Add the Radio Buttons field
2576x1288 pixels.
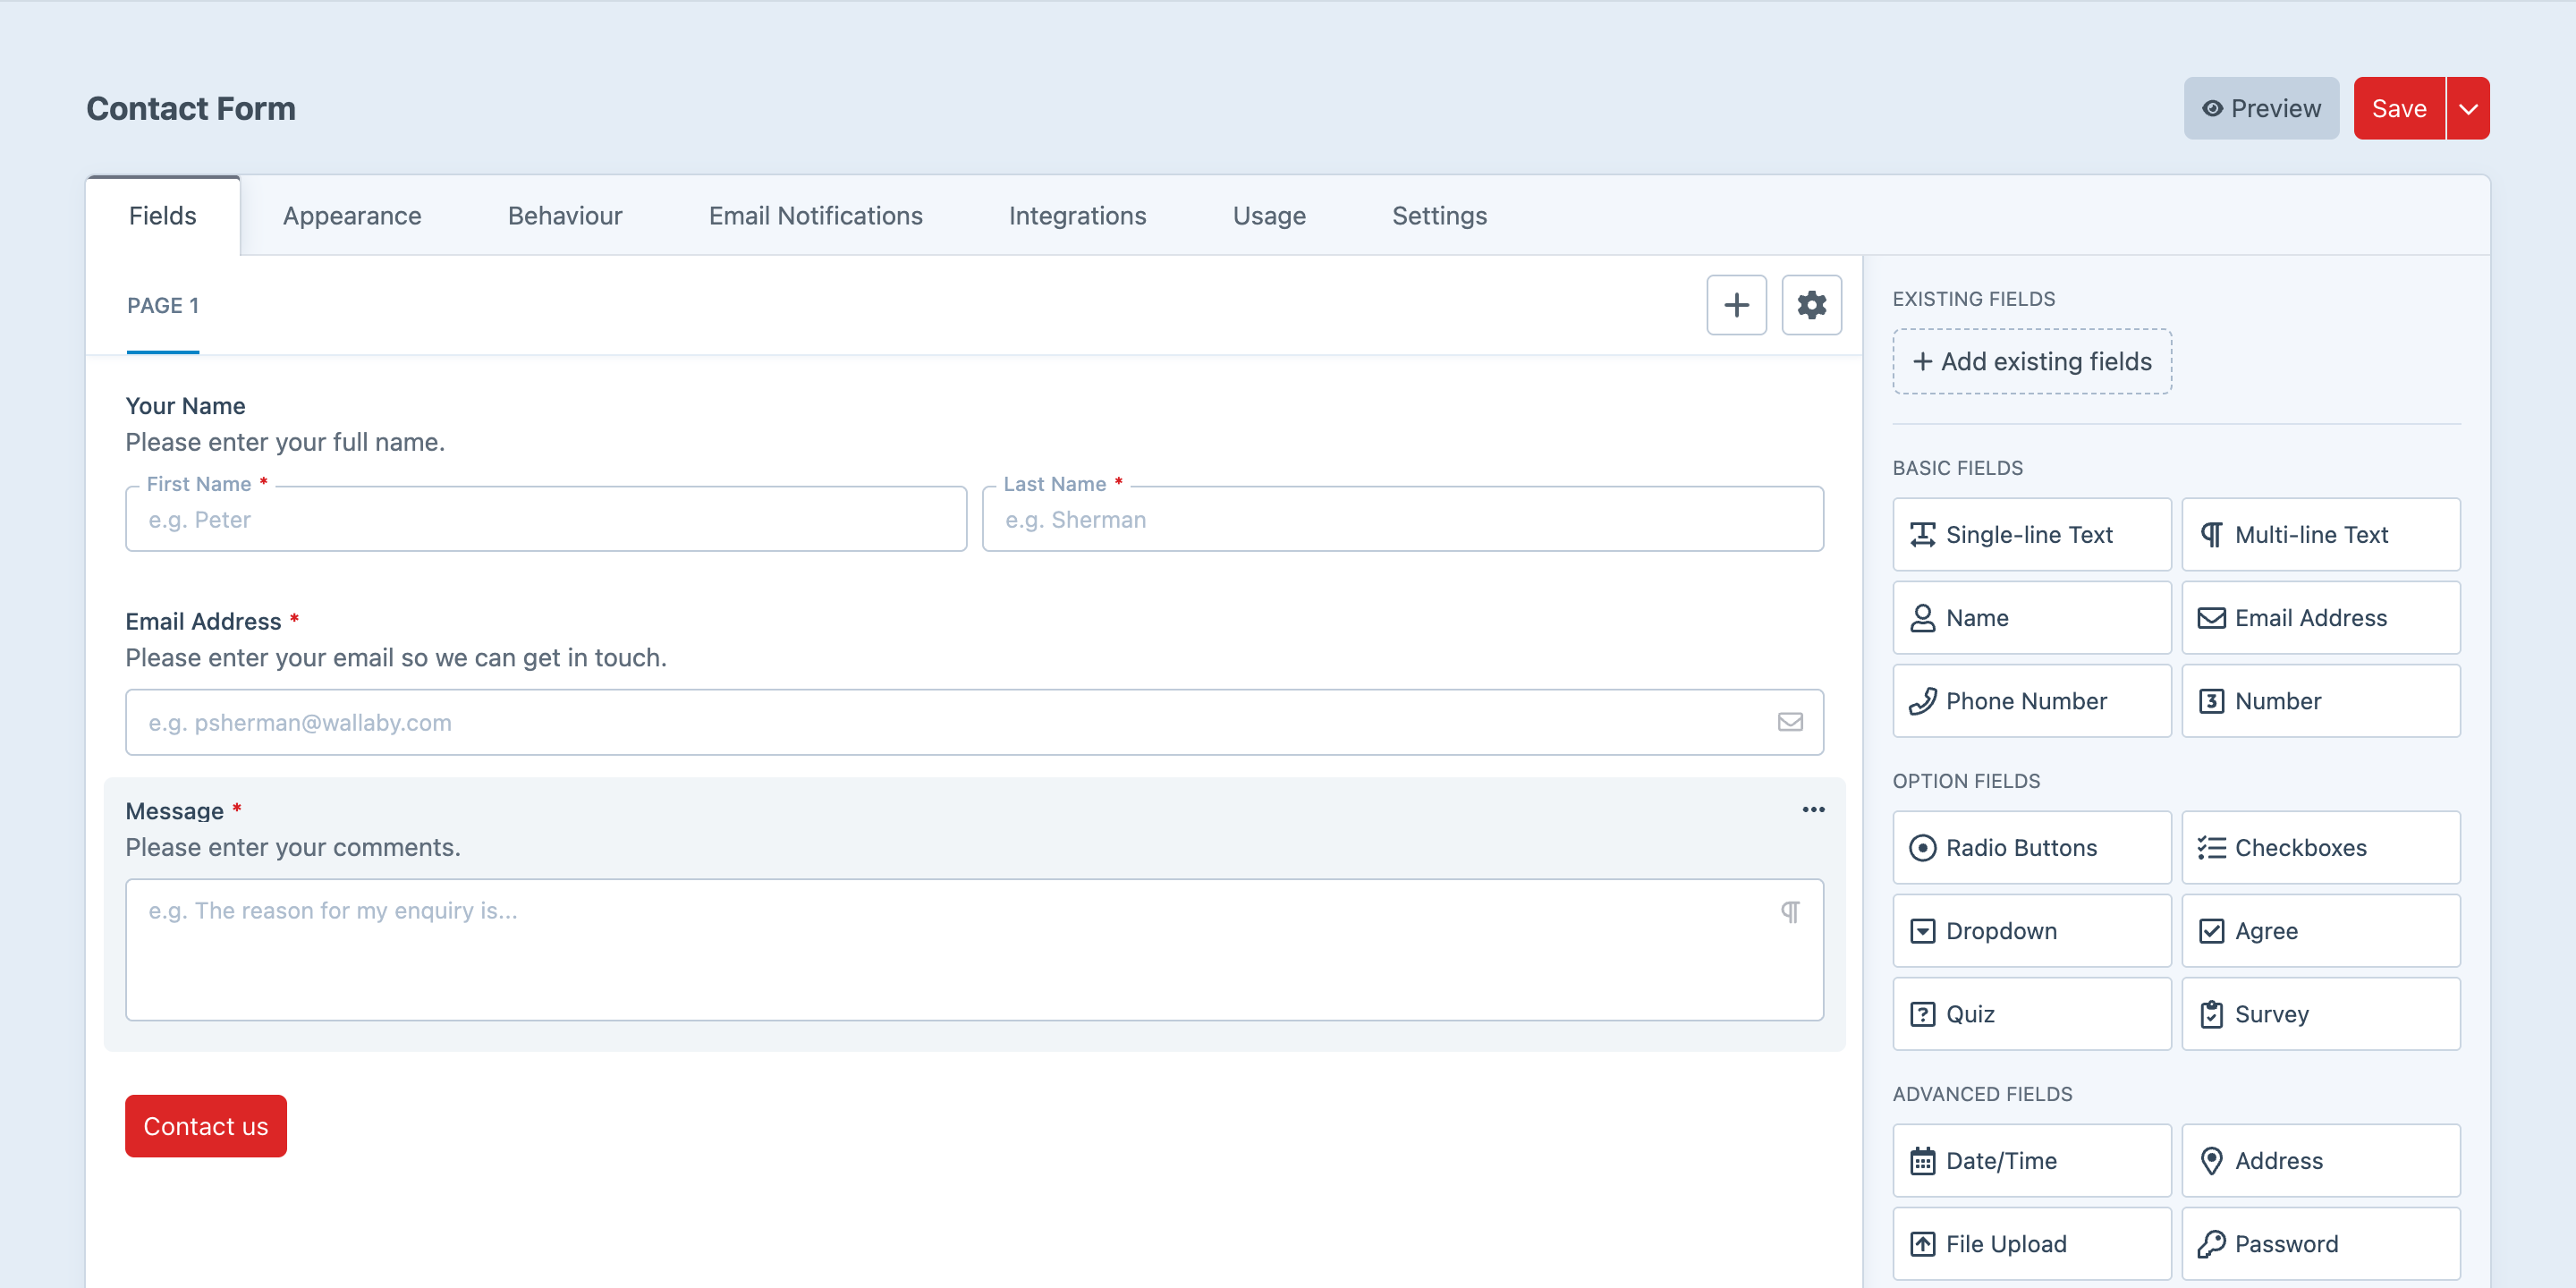coord(2031,848)
